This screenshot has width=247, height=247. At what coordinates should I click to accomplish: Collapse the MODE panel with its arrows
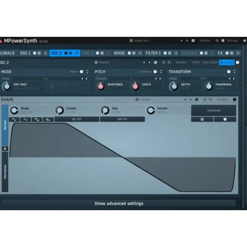(x=87, y=71)
